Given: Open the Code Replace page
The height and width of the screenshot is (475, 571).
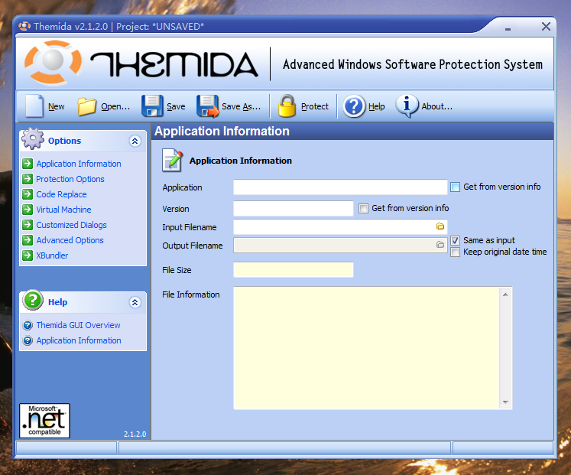Looking at the screenshot, I should 61,194.
